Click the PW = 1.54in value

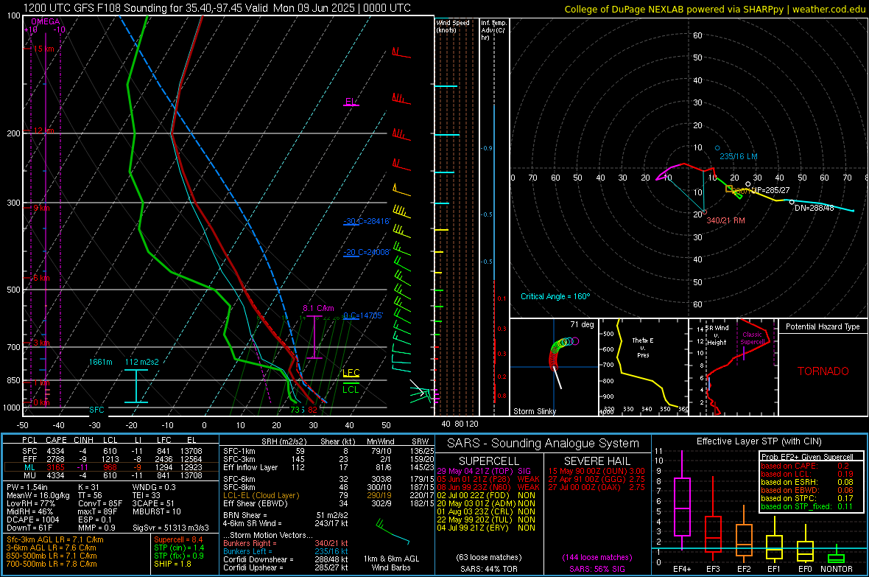click(27, 487)
